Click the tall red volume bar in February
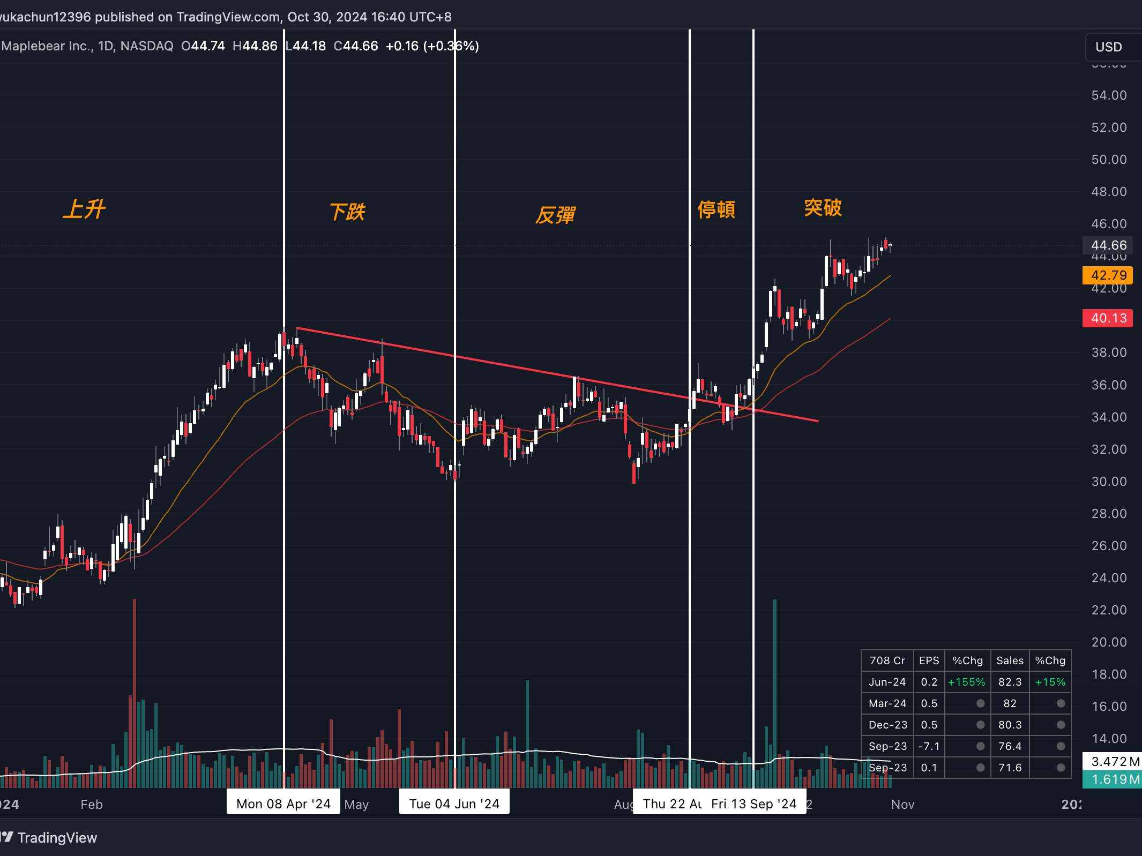Screen dimensions: 1142x856 pyautogui.click(x=134, y=694)
